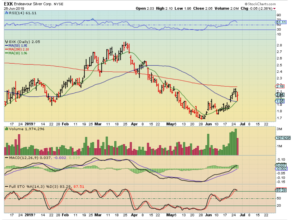Click the Close 2.05 value

(x=203, y=8)
